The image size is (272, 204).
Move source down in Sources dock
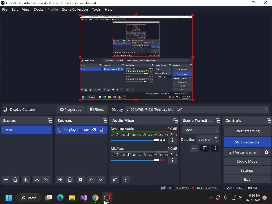pyautogui.click(x=101, y=180)
